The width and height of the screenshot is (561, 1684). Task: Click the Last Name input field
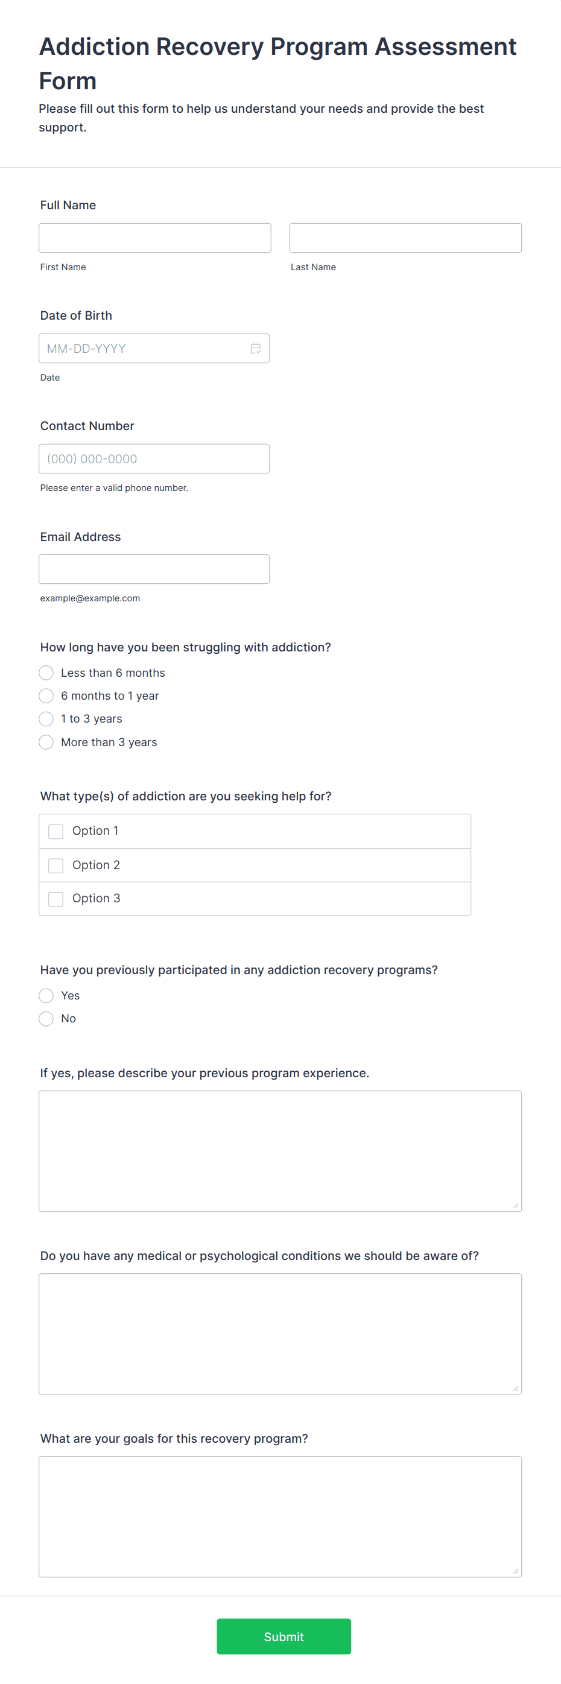405,238
